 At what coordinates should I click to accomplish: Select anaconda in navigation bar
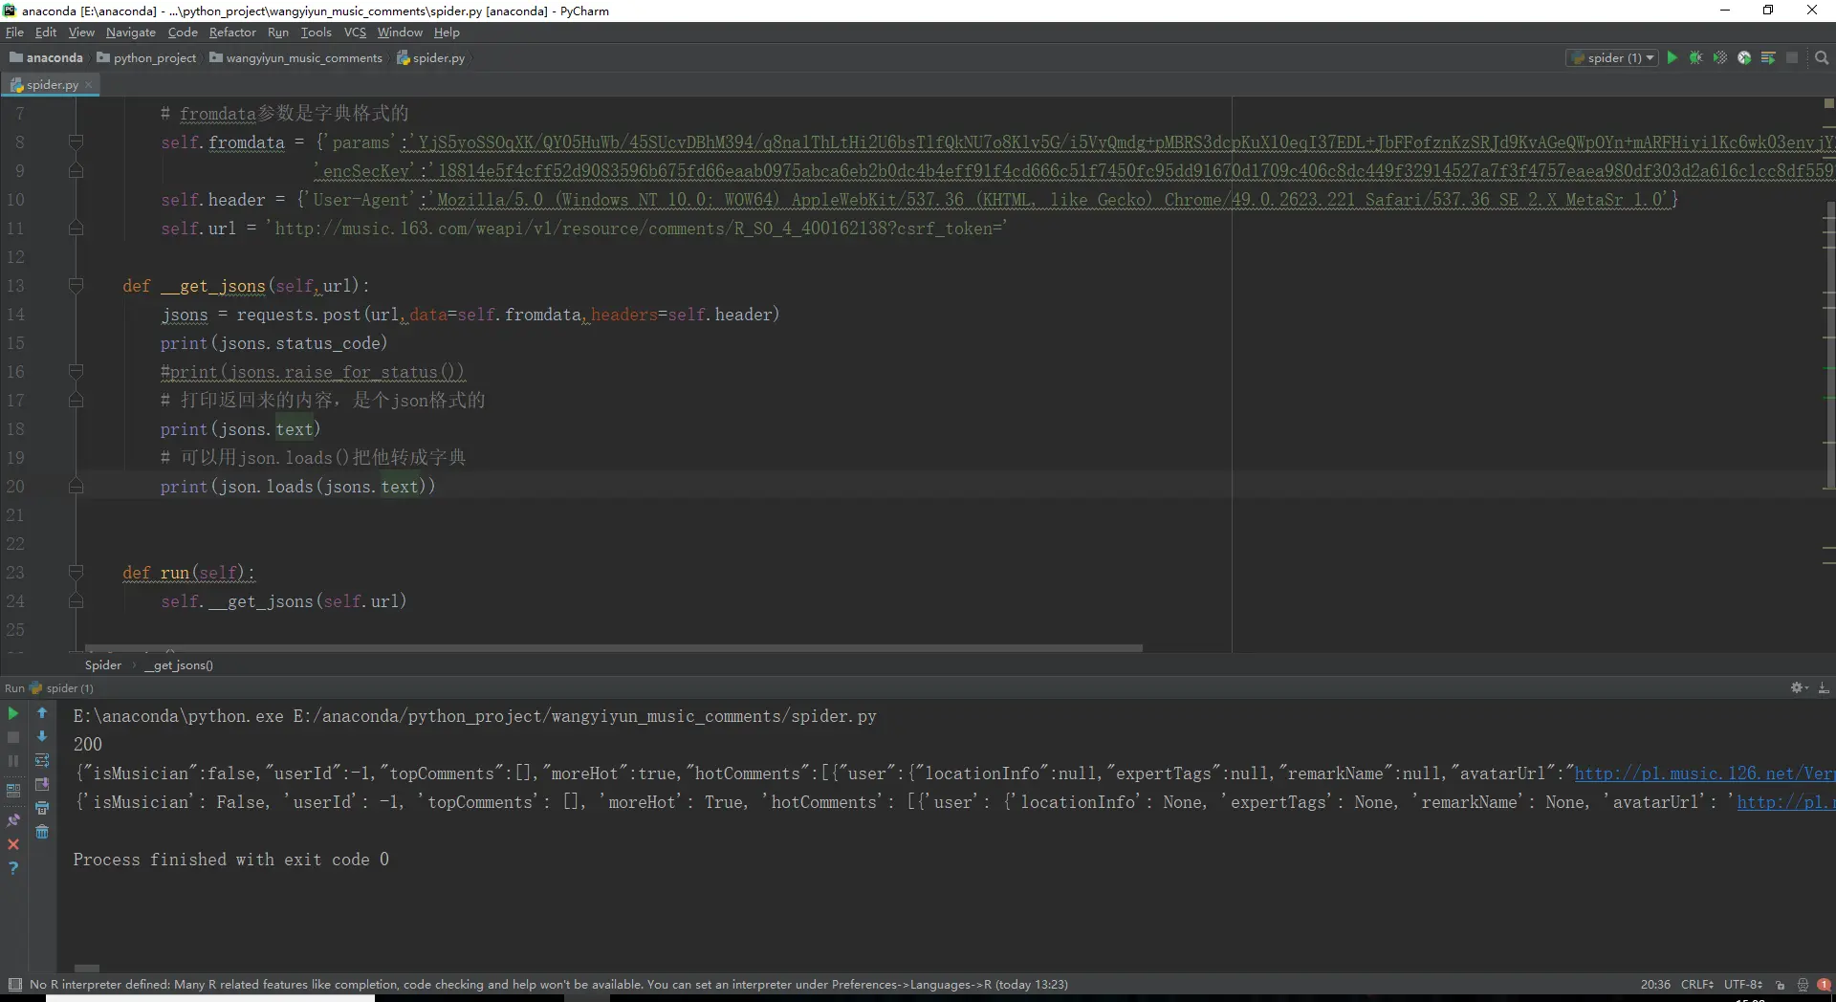point(46,57)
